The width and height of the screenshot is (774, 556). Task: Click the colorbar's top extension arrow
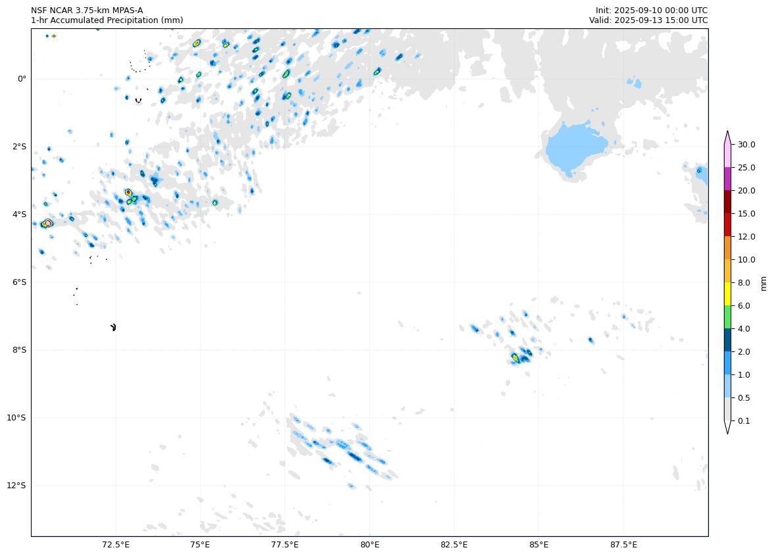pyautogui.click(x=727, y=137)
